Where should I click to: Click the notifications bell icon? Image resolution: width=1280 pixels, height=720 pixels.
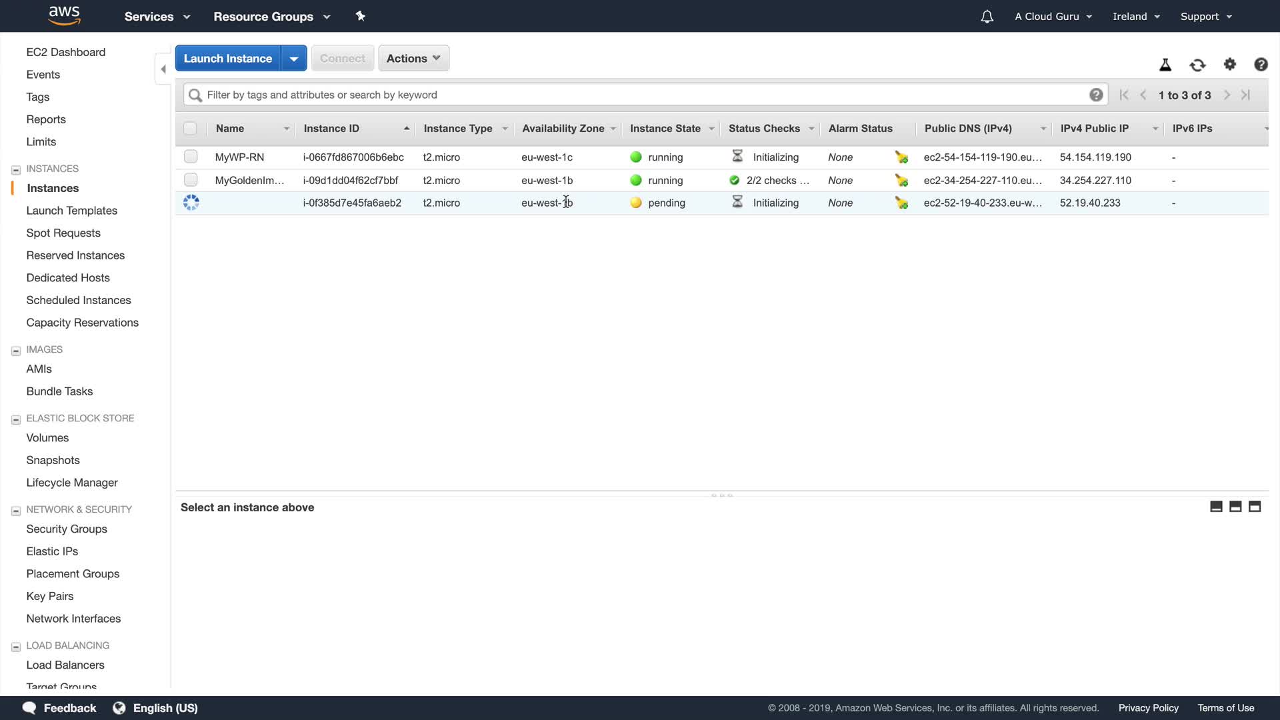pyautogui.click(x=987, y=17)
